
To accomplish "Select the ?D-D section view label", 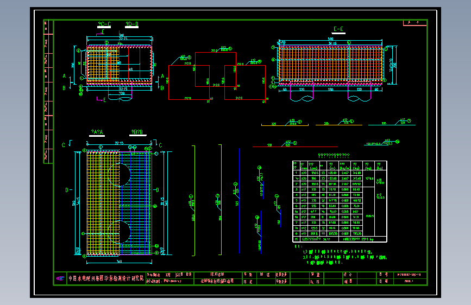I will point(132,24).
